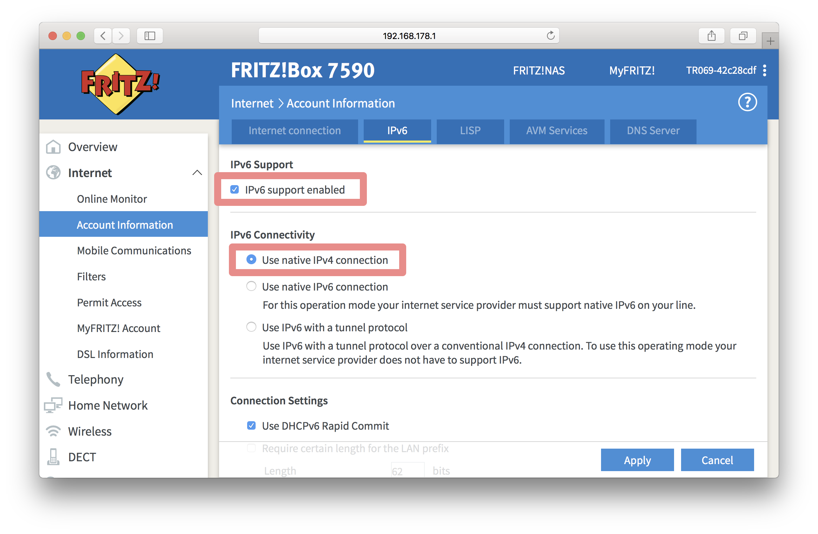Collapse the Internet menu chevron
The width and height of the screenshot is (818, 534).
197,172
